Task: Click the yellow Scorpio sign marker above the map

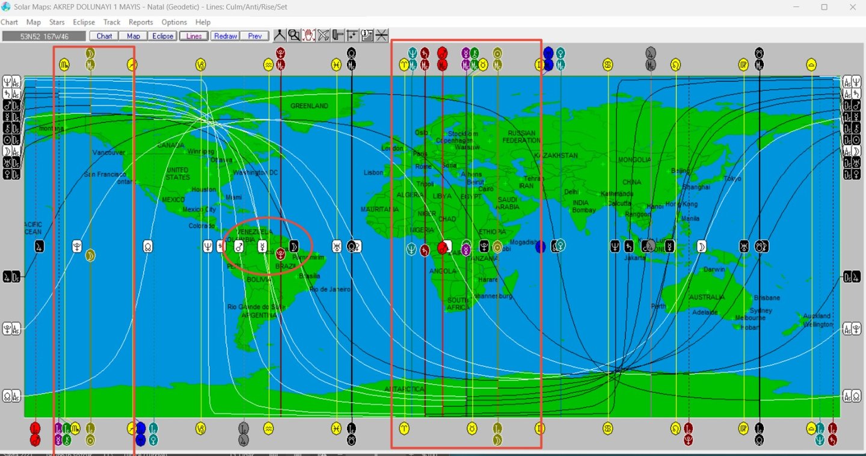Action: point(64,65)
